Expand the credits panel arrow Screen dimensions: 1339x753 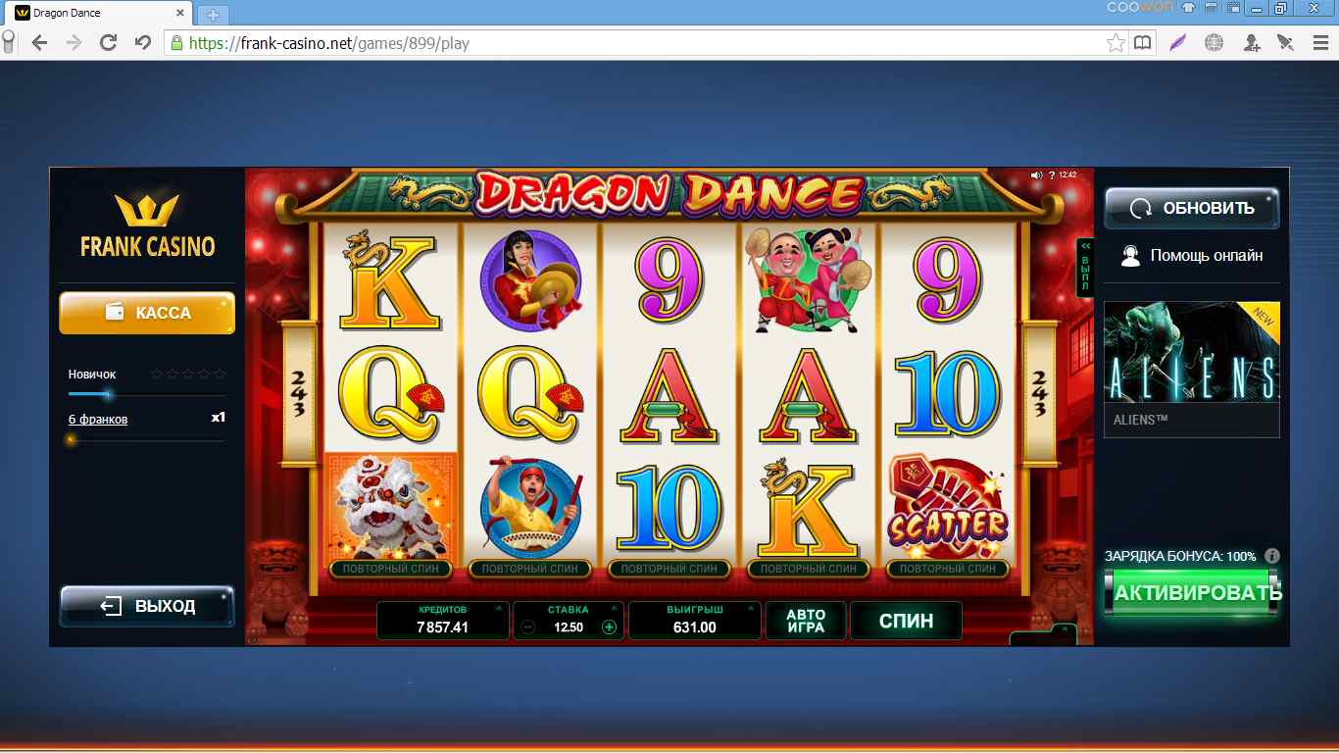(x=498, y=609)
